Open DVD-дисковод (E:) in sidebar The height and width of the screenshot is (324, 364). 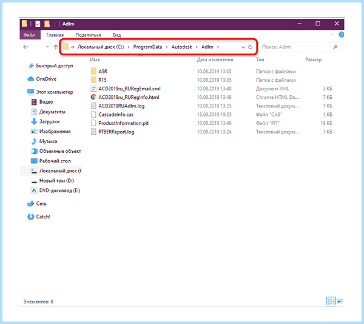[x=59, y=191]
